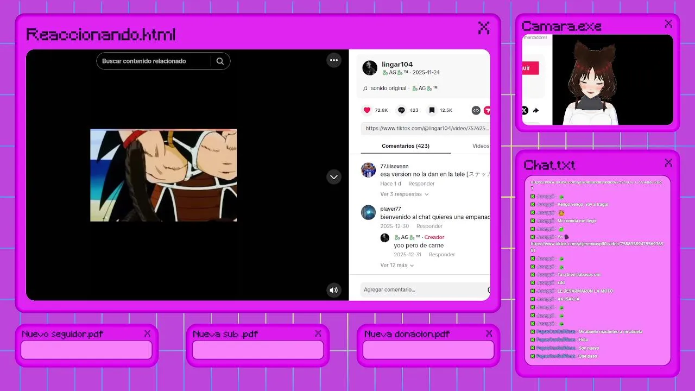Click chat message 'AKJSAKJA'
This screenshot has height=391, width=695.
pyautogui.click(x=568, y=299)
